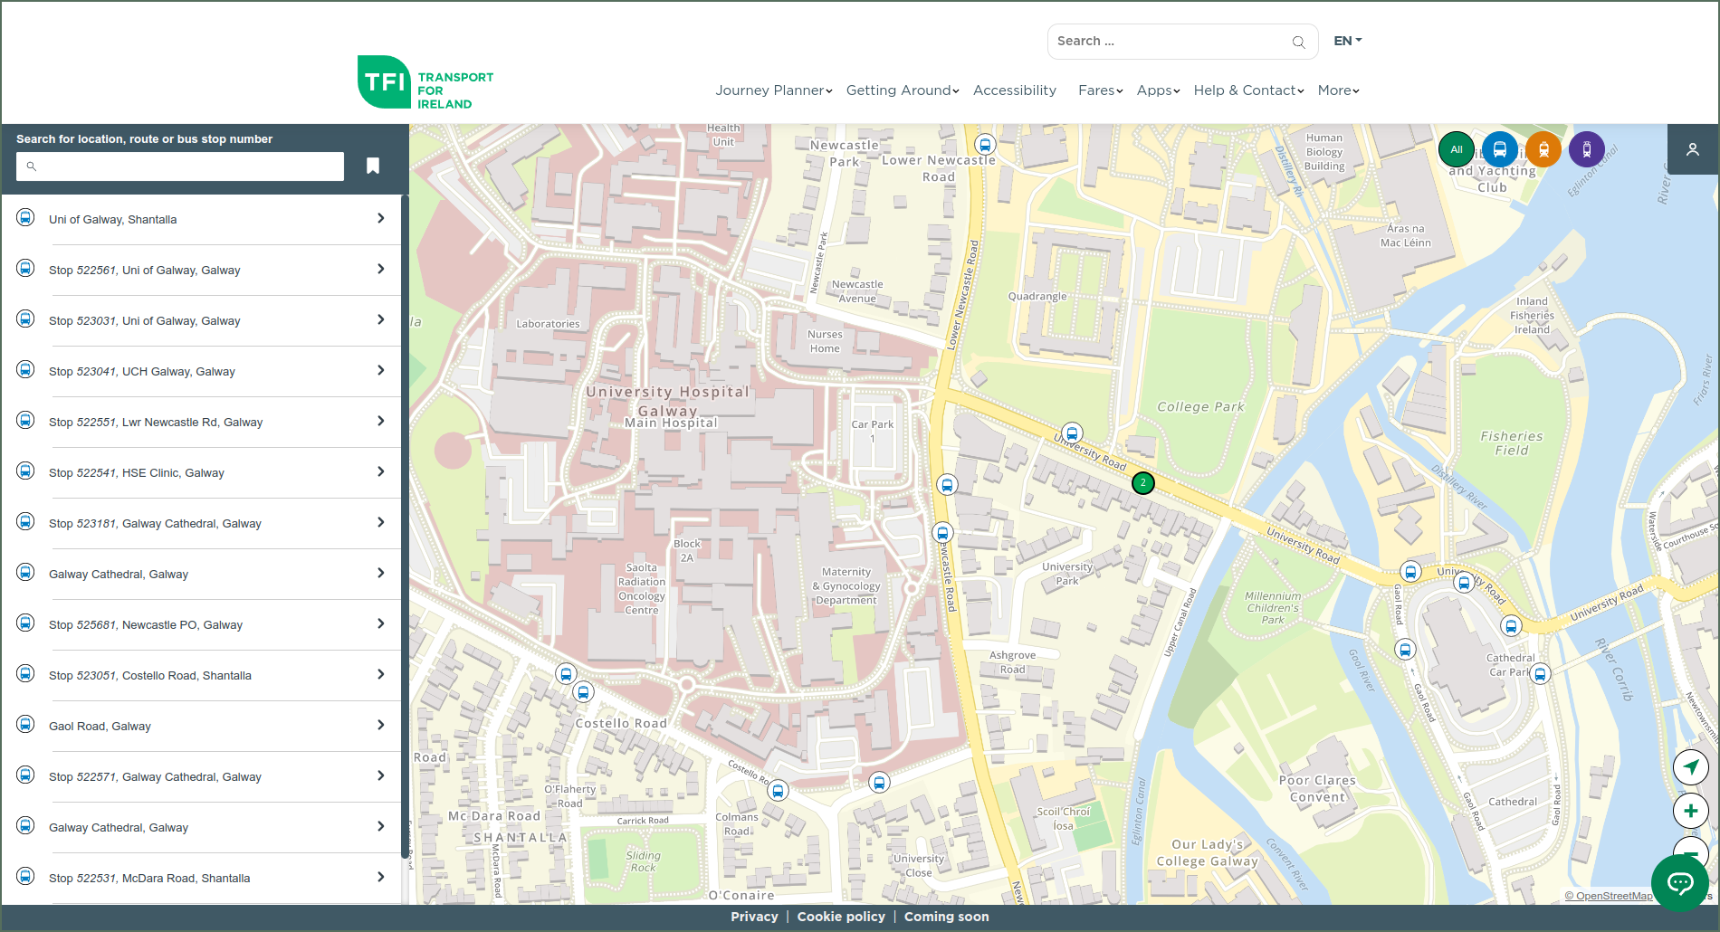Toggle the blue bus mode filter

[x=1500, y=149]
